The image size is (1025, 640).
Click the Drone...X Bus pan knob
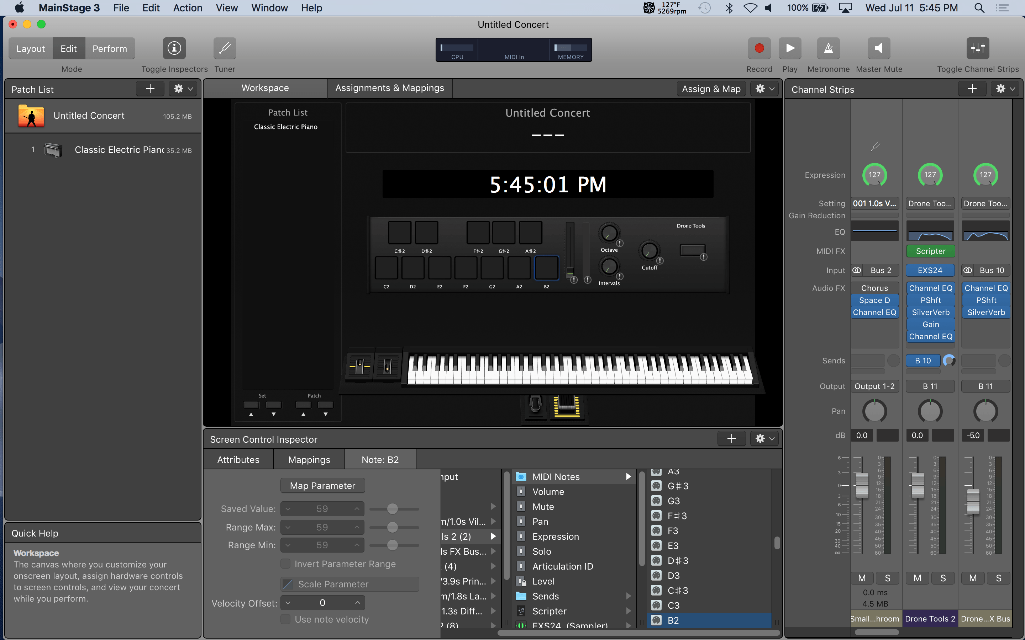pos(985,411)
